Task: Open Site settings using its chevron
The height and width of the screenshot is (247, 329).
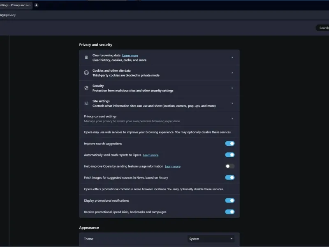Action: tap(232, 103)
